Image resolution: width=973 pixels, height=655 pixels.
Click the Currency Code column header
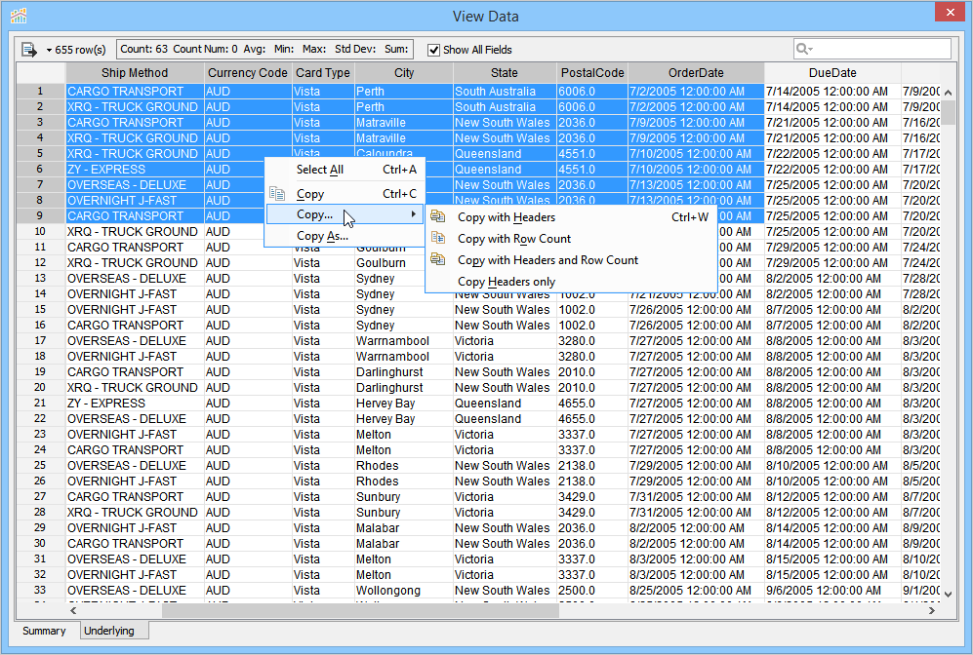click(248, 72)
